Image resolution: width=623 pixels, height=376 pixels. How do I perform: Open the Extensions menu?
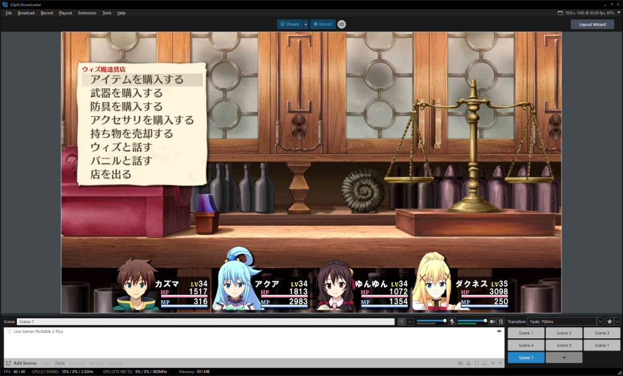click(x=87, y=13)
